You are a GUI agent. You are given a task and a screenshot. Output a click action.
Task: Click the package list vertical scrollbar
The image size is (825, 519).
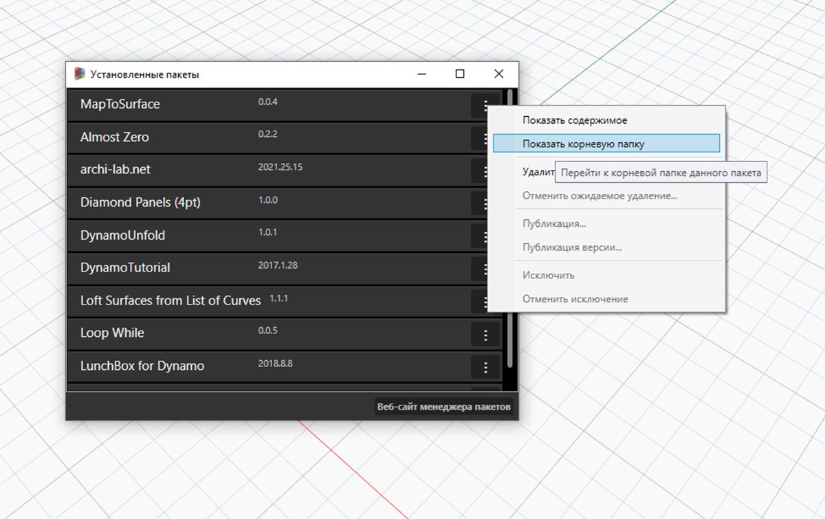(509, 228)
